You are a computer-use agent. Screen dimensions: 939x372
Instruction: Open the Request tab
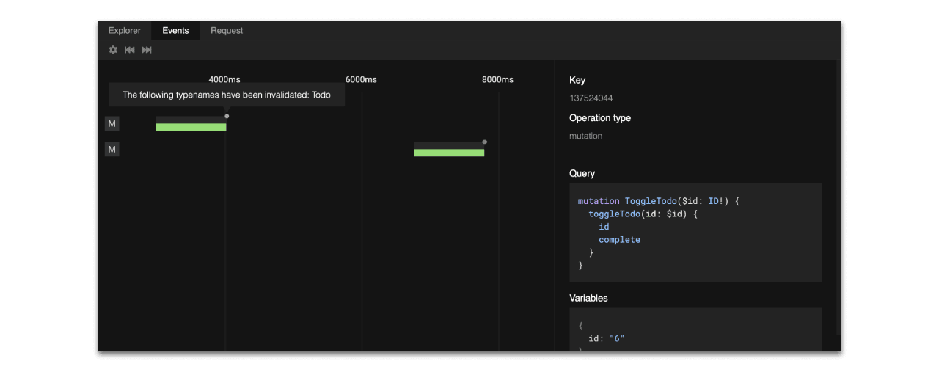pyautogui.click(x=227, y=31)
